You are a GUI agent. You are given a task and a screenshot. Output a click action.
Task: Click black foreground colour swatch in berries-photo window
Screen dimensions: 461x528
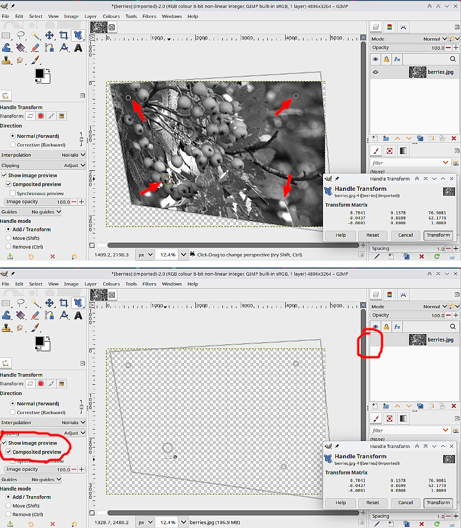tap(39, 73)
